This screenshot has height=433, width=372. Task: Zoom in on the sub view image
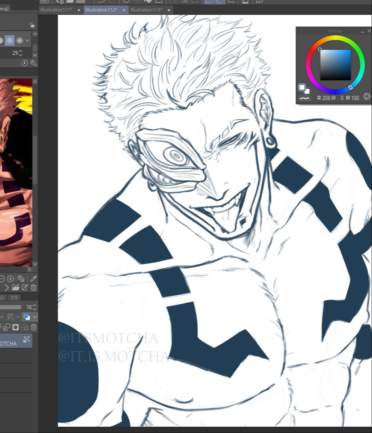10,279
